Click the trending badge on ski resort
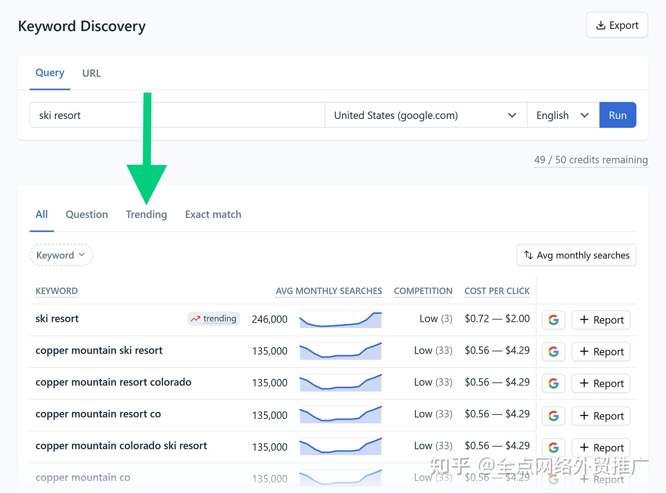Viewport: 666px width, 493px height. click(x=214, y=319)
